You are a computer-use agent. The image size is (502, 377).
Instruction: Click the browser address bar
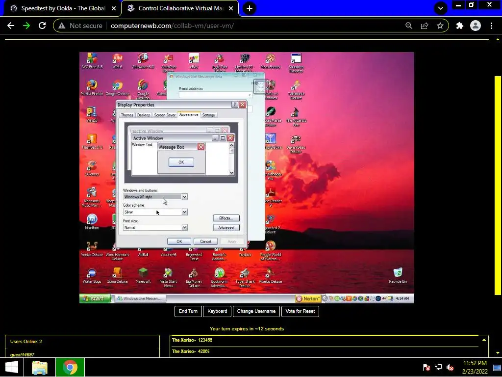coord(251,26)
